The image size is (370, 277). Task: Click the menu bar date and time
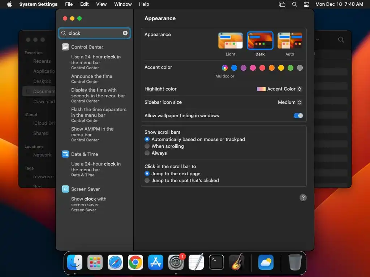click(339, 4)
